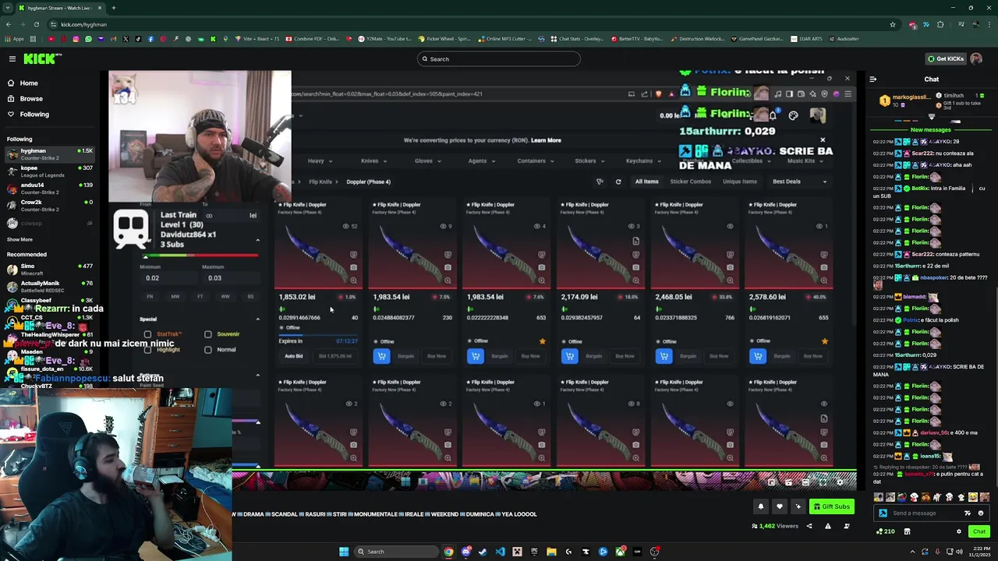This screenshot has height=561, width=998.
Task: Toggle the StatTrak checkbox
Action: (147, 334)
